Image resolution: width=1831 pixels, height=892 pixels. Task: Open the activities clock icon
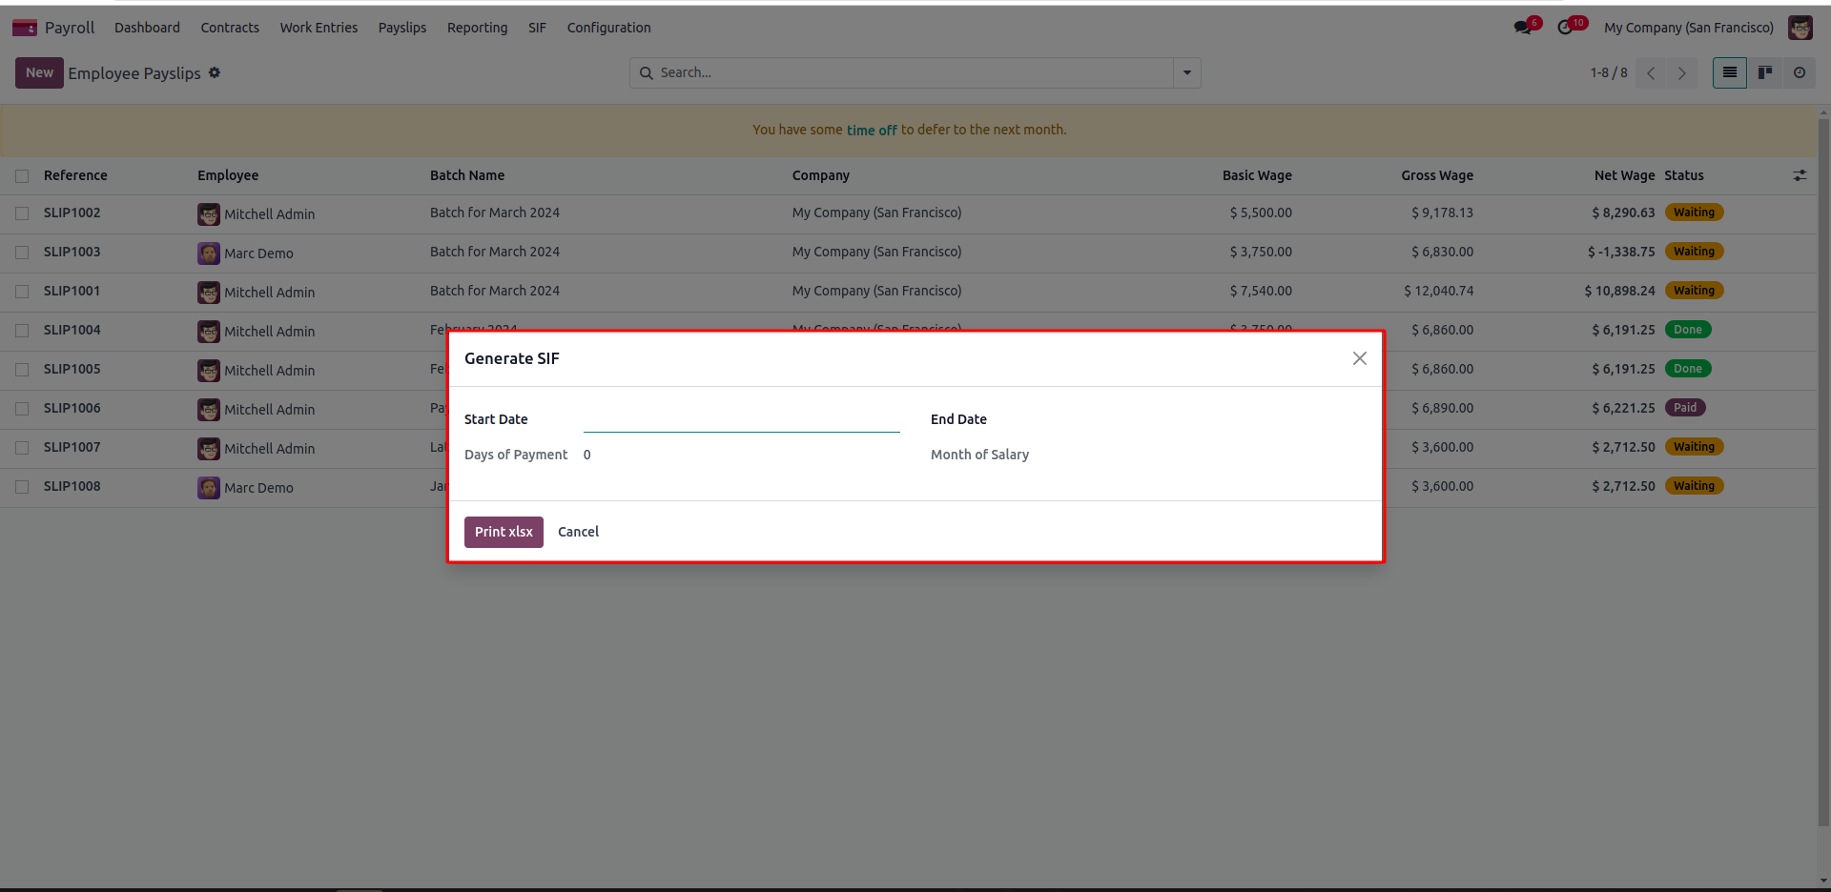click(x=1566, y=28)
